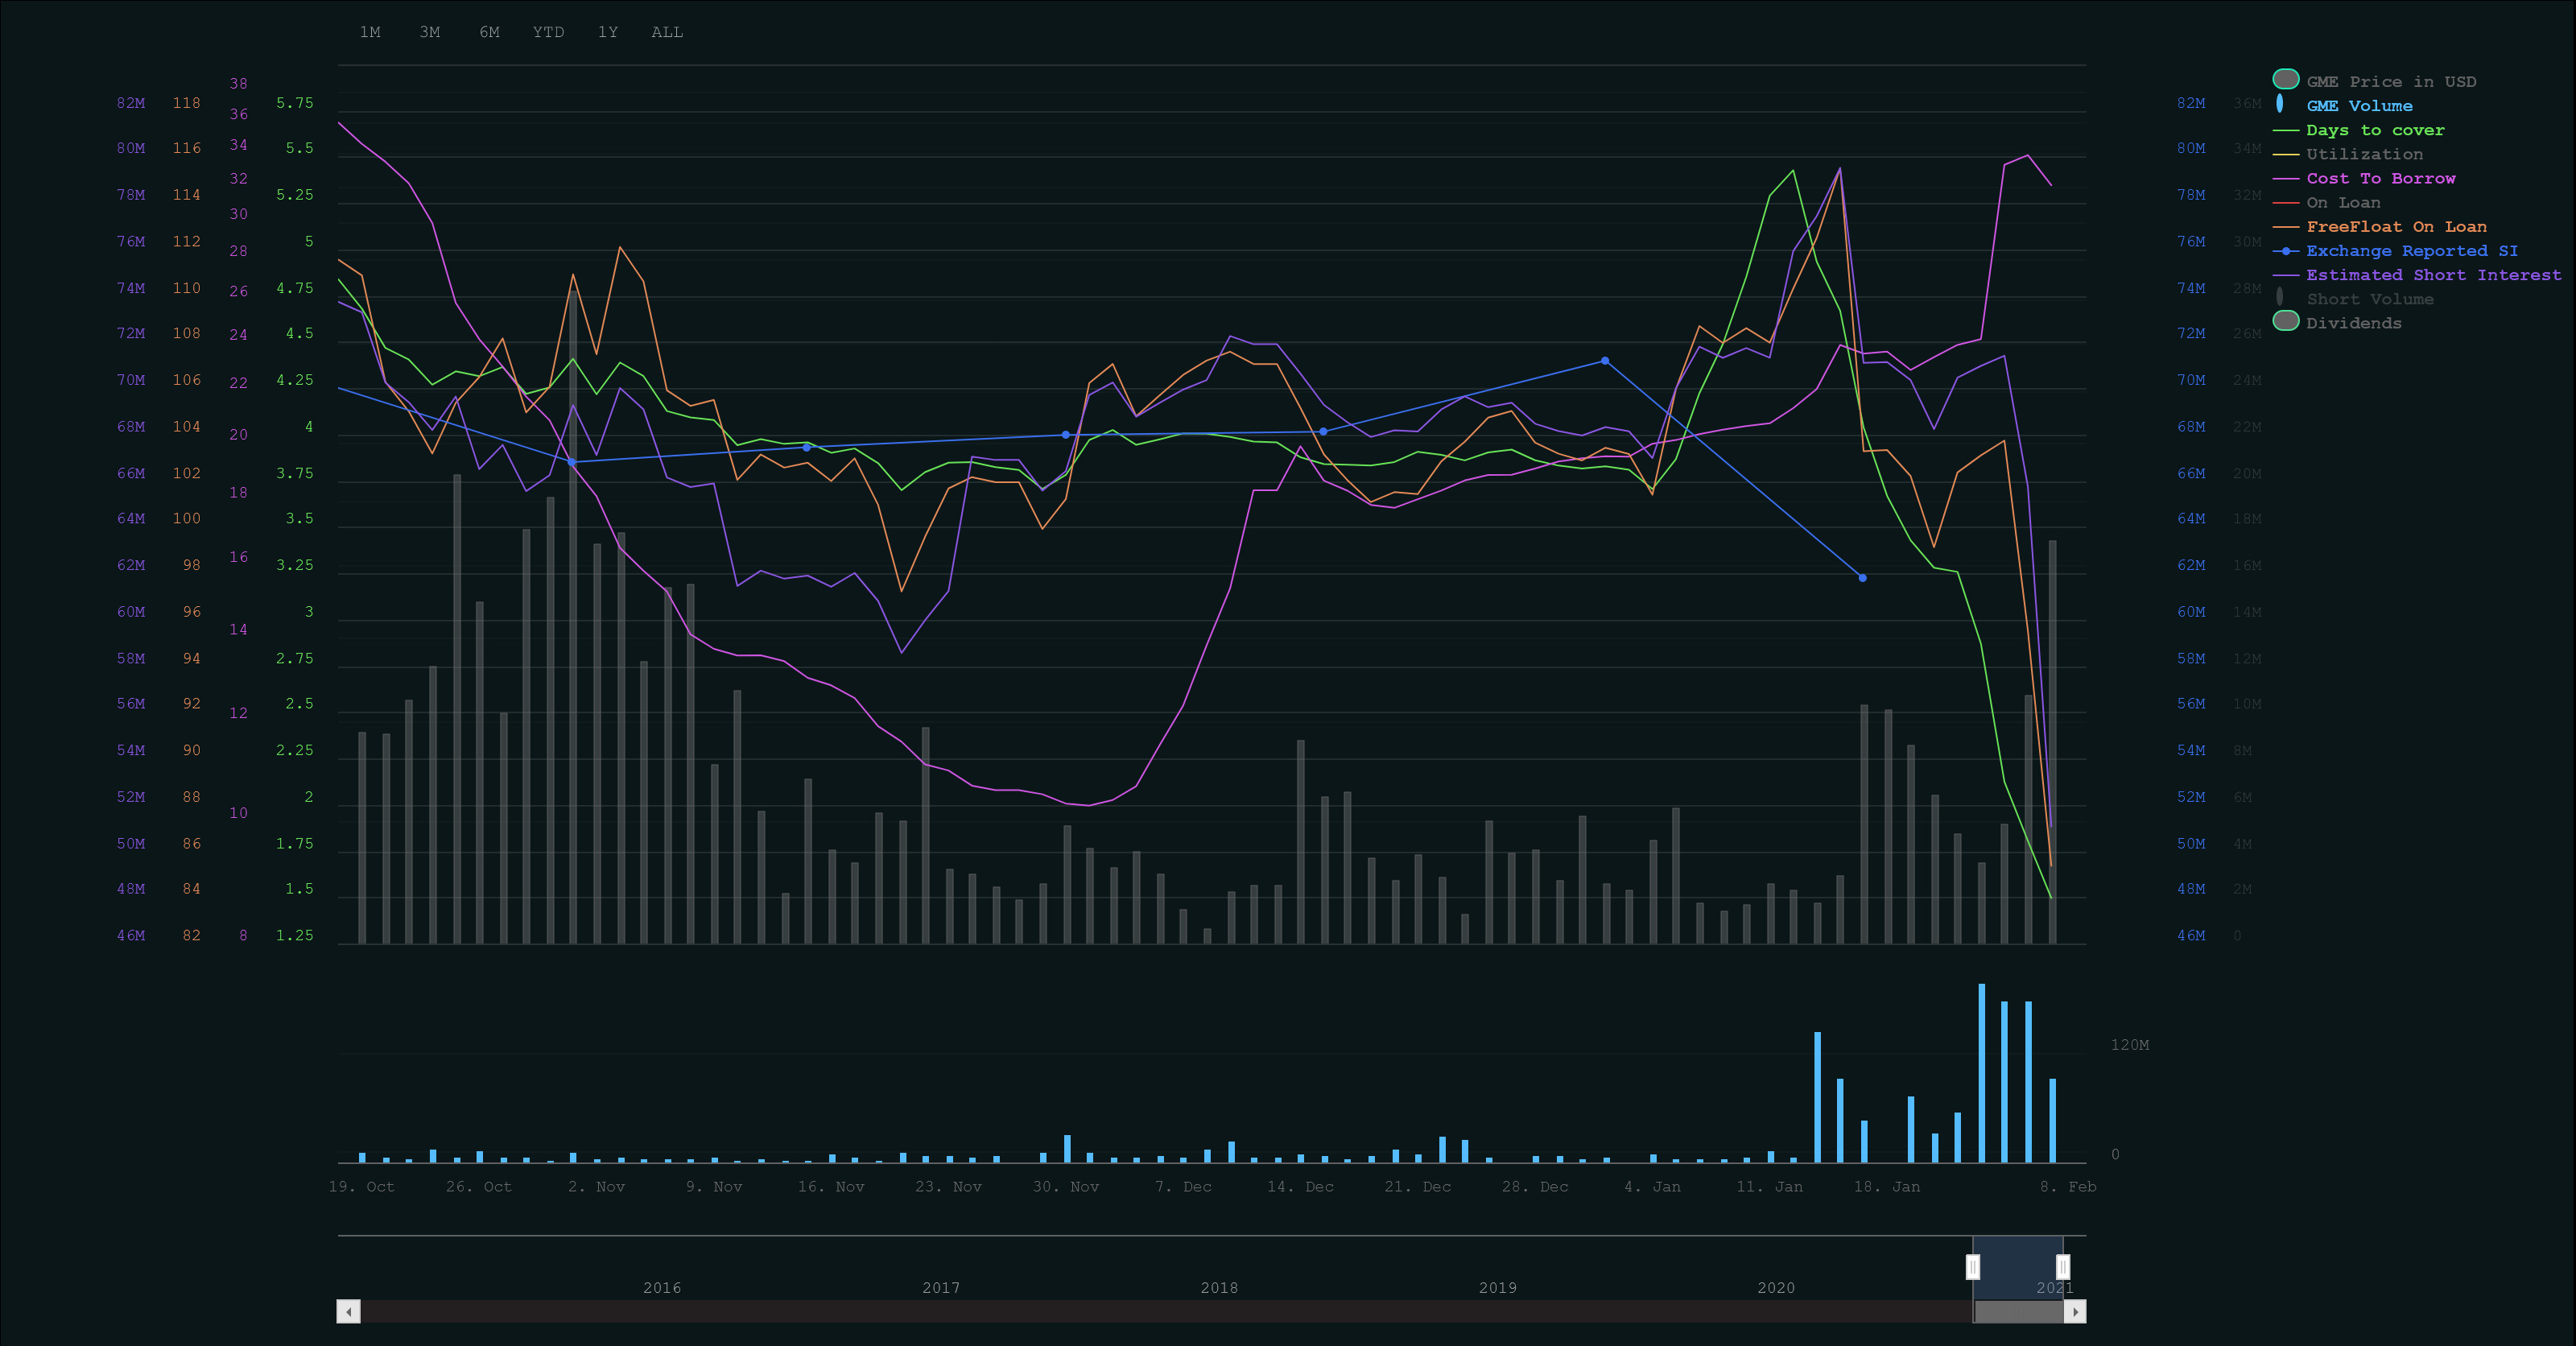This screenshot has width=2576, height=1346.
Task: Click the navigator left range handle
Action: [1972, 1267]
